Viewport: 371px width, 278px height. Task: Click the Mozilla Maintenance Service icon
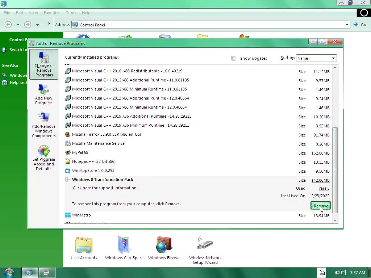coord(68,143)
